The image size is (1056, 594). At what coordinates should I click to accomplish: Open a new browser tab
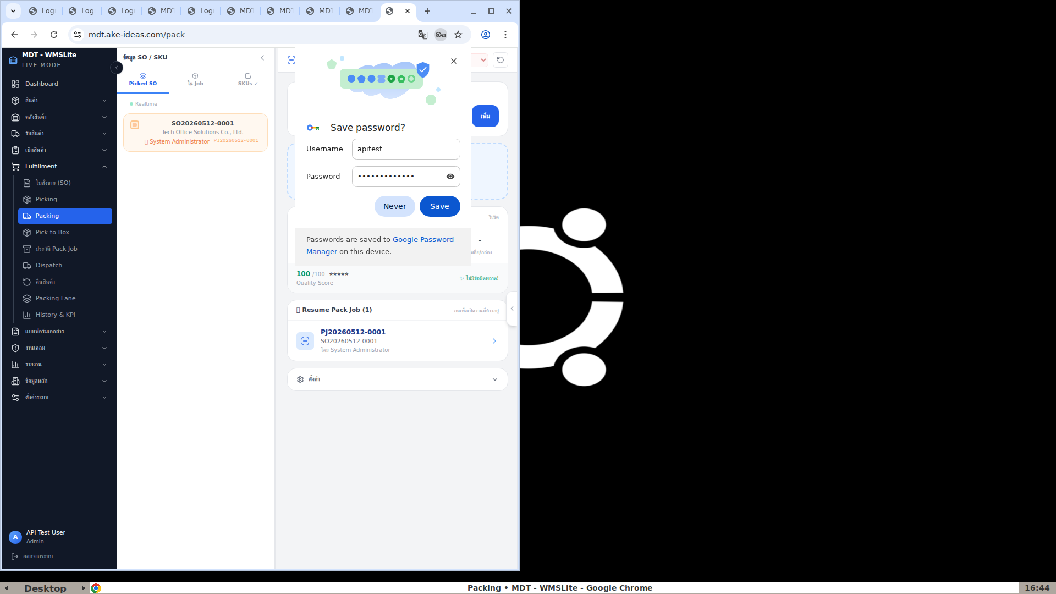pos(427,11)
